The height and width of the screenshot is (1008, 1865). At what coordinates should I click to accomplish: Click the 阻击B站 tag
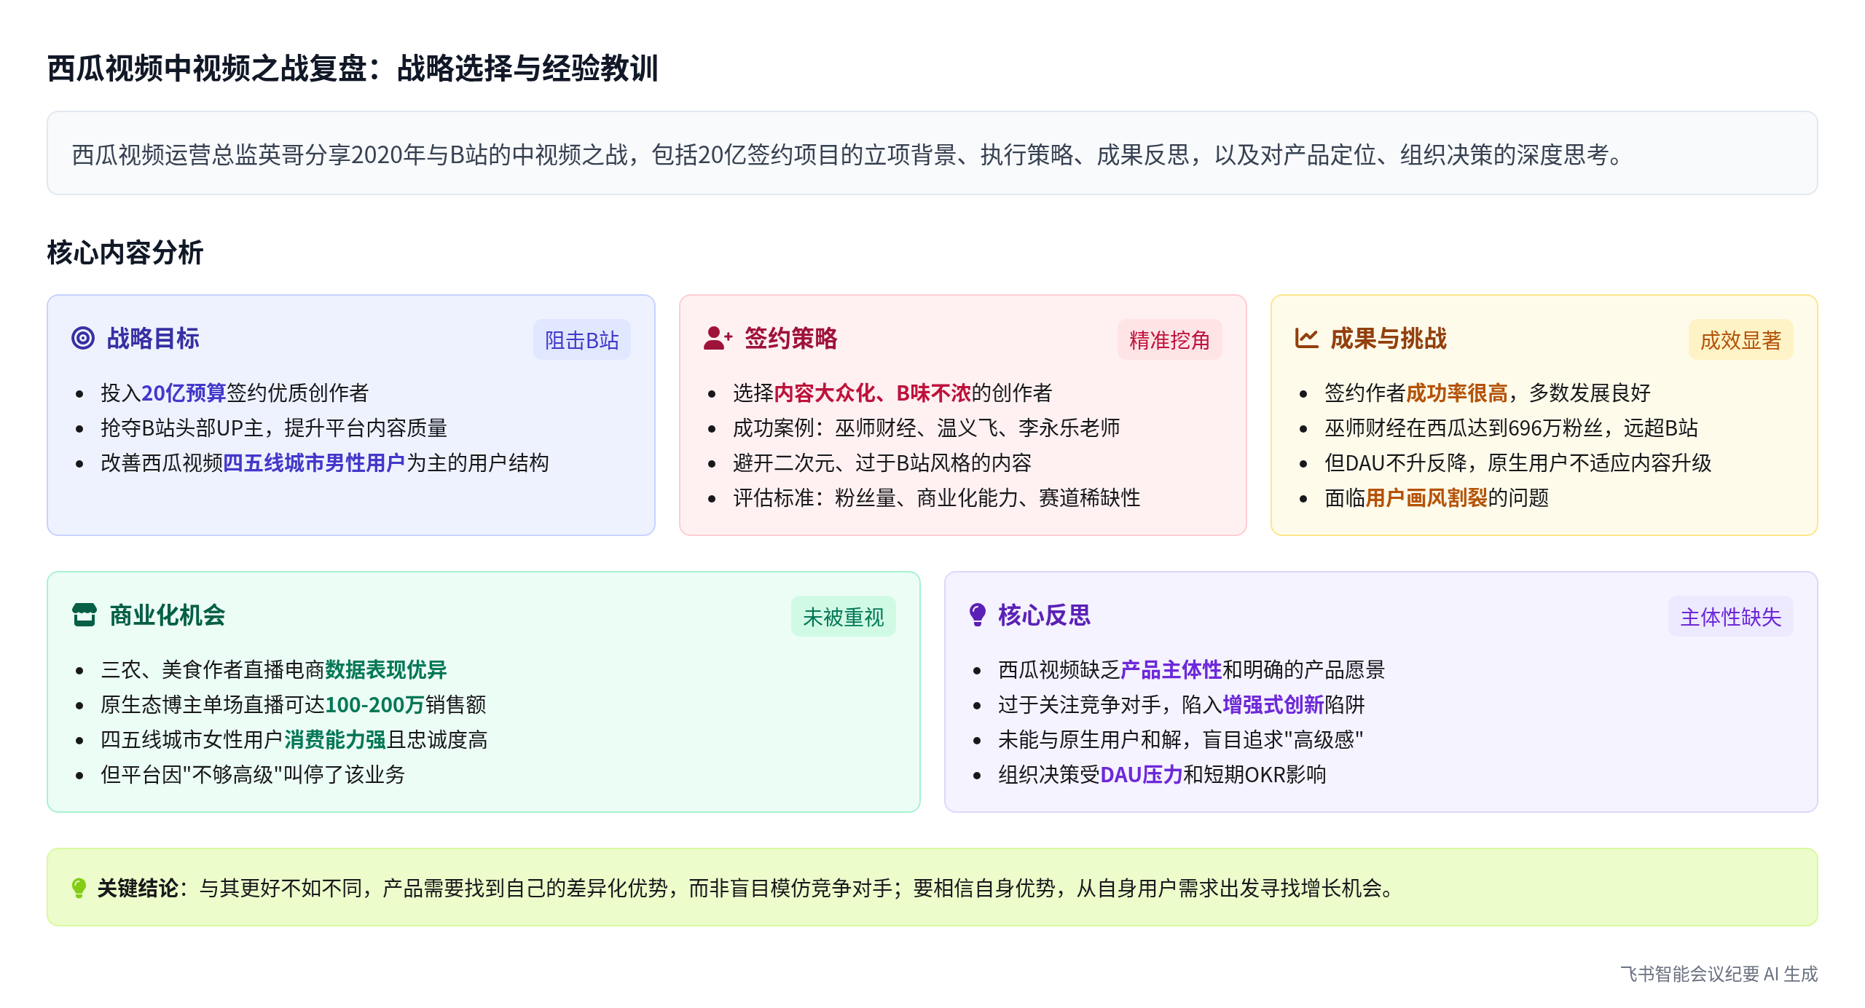581,340
